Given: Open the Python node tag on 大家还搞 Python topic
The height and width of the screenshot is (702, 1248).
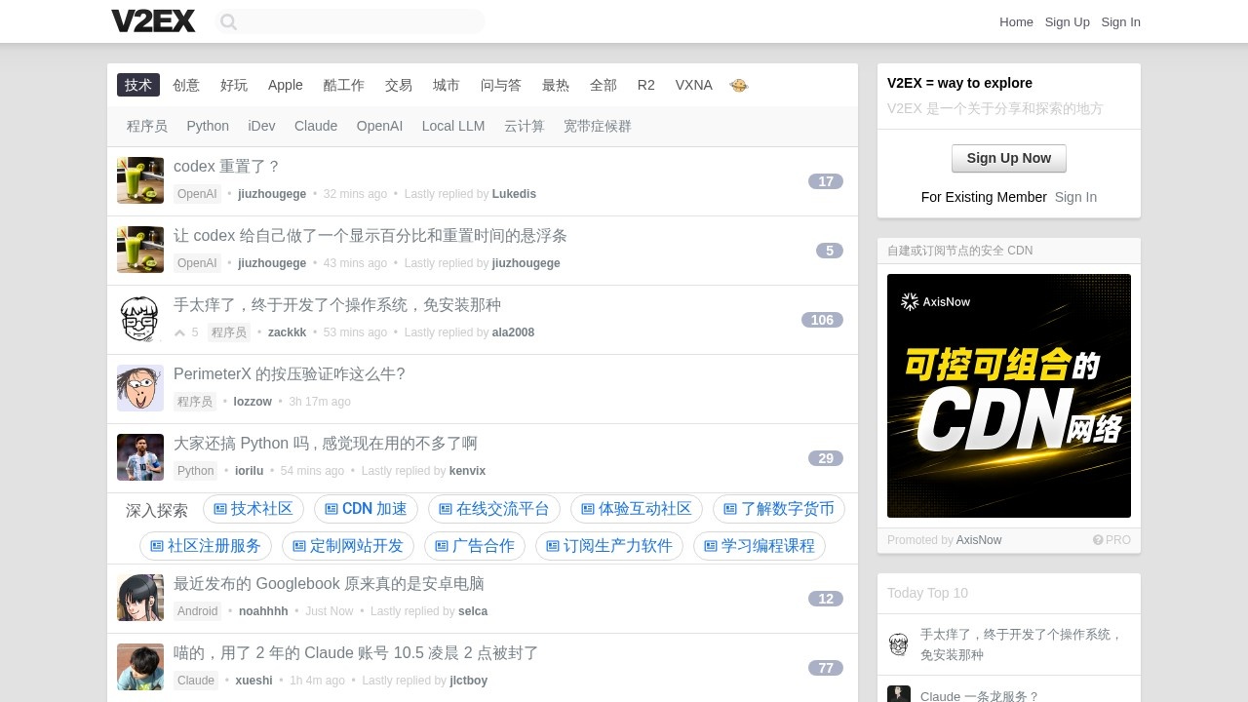Looking at the screenshot, I should 195,471.
